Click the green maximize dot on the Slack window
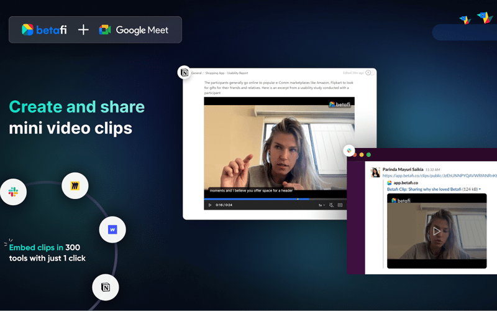Screen dimensions: 497x311 368,154
